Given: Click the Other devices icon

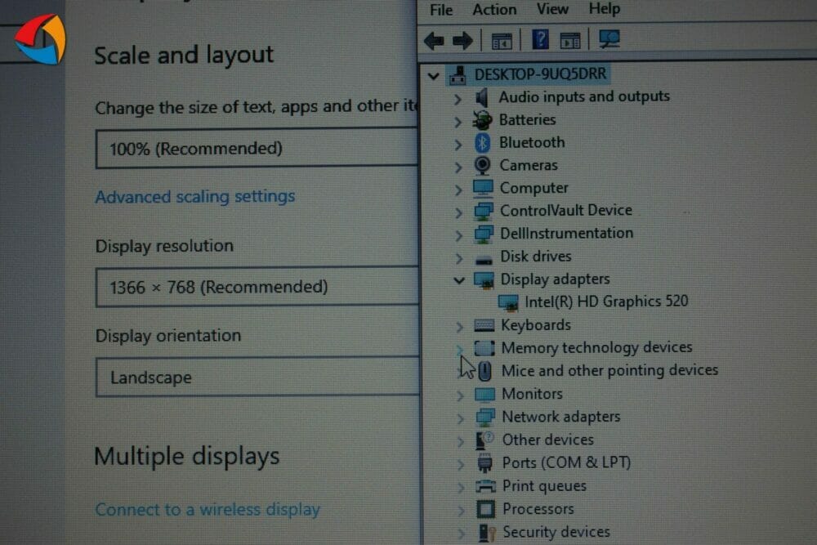Looking at the screenshot, I should 485,440.
